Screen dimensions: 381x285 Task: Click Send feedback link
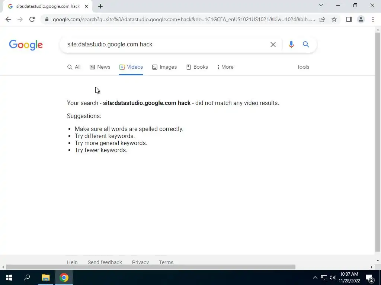[x=105, y=262]
